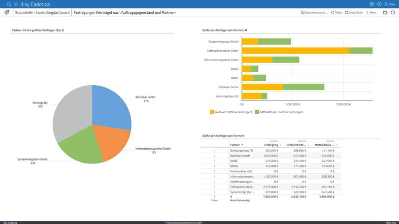This screenshot has width=399, height=224.
Task: Select the Informationssyste... table cell
Action: click(242, 176)
